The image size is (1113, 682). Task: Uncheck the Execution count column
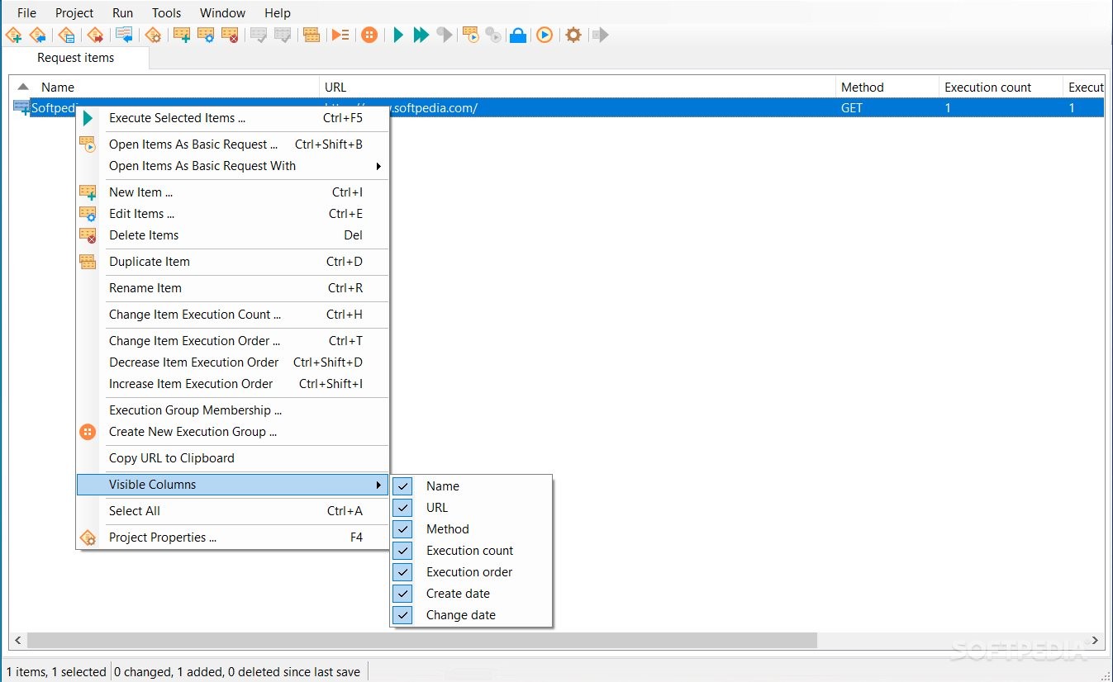click(402, 551)
